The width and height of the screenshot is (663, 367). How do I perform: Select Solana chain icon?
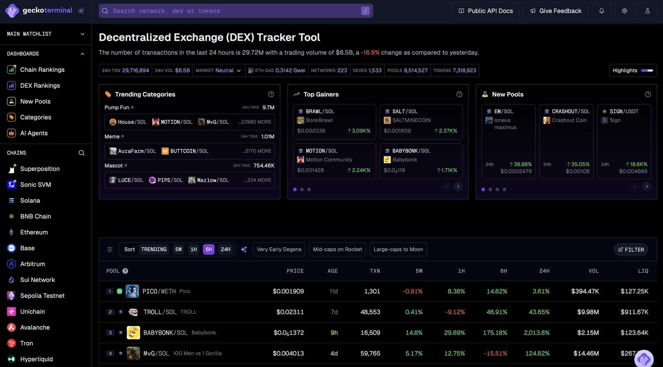11,200
